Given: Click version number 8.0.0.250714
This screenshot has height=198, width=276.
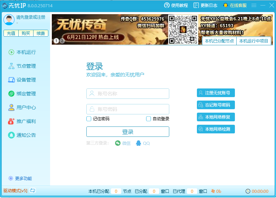Looking at the screenshot, I should 40,6.
